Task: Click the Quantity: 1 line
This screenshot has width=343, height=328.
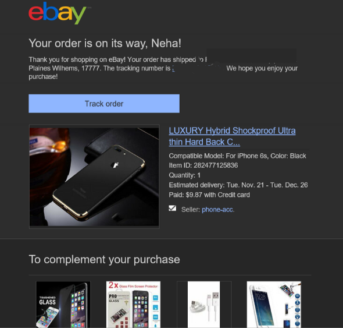Action: 185,175
